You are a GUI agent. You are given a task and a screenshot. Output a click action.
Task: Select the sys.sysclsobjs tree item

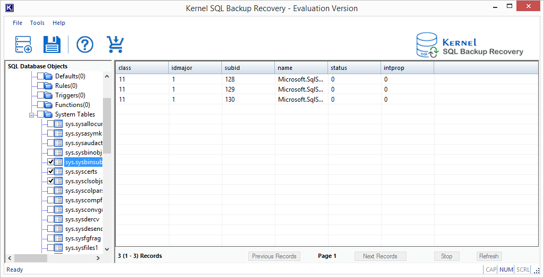(x=84, y=181)
